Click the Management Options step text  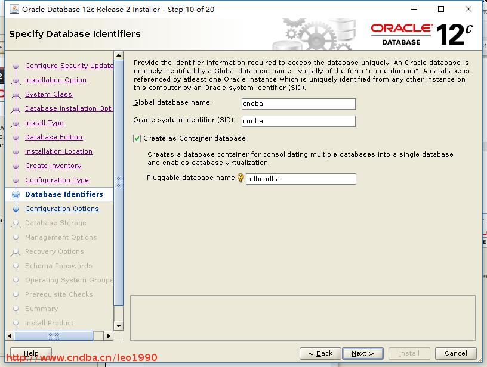coord(61,237)
